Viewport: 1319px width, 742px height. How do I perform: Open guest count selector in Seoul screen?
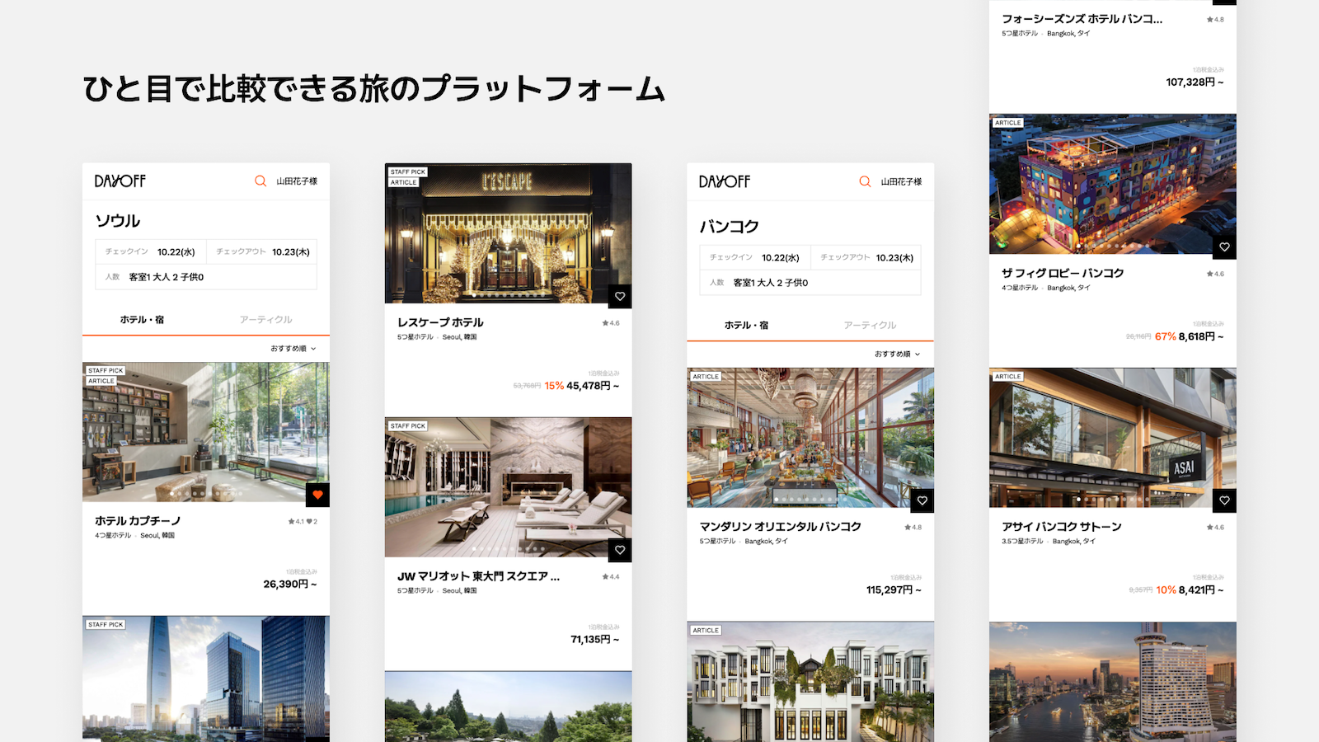coord(206,277)
